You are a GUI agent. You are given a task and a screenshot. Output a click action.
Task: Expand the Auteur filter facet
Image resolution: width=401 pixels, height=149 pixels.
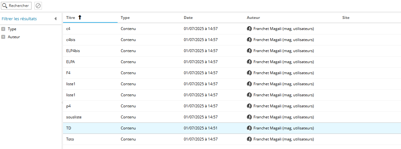pyautogui.click(x=3, y=37)
